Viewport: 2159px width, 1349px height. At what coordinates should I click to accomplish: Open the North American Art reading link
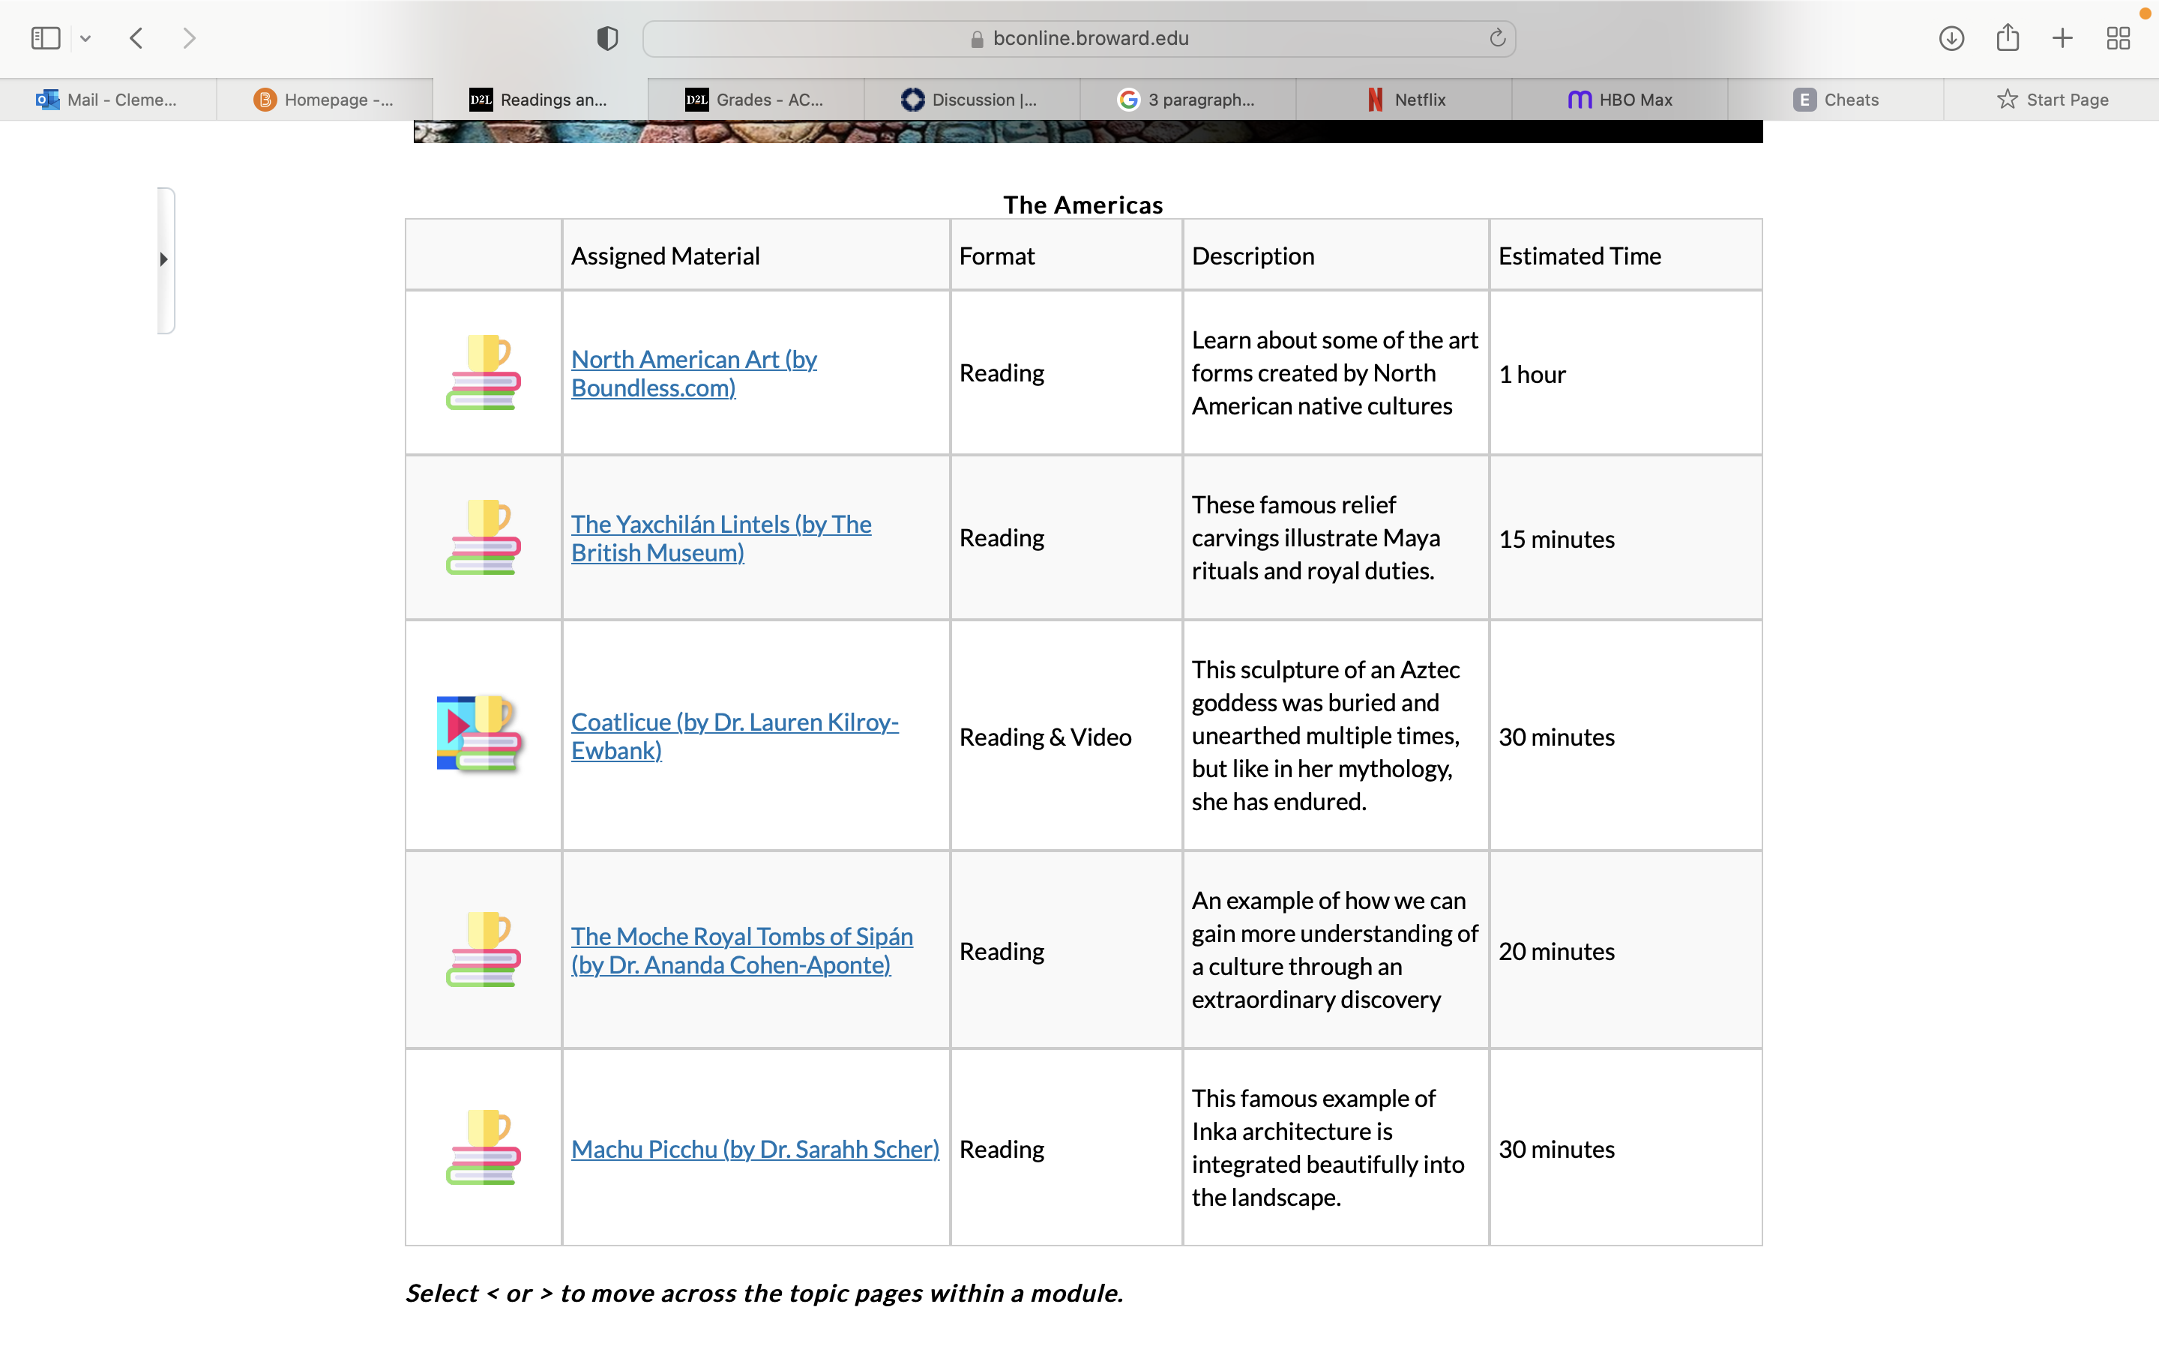[x=694, y=374]
